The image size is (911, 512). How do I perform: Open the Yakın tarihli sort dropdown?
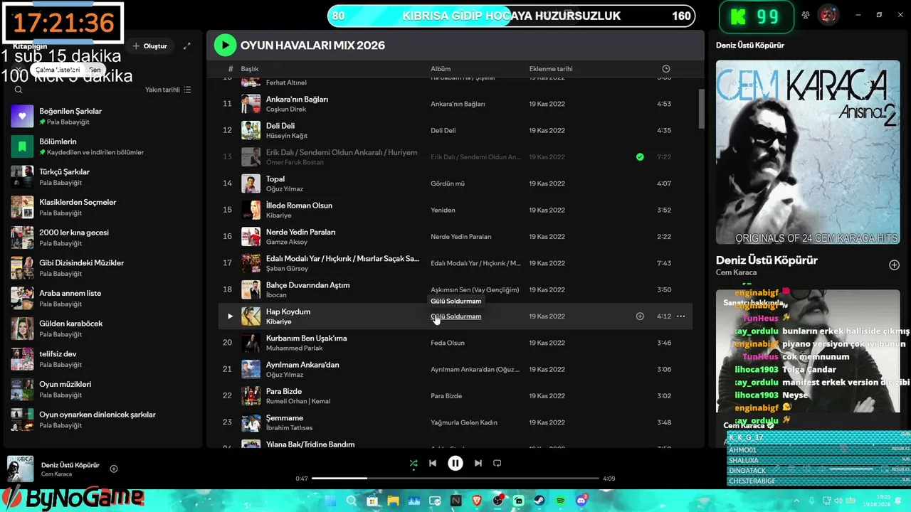pos(168,90)
